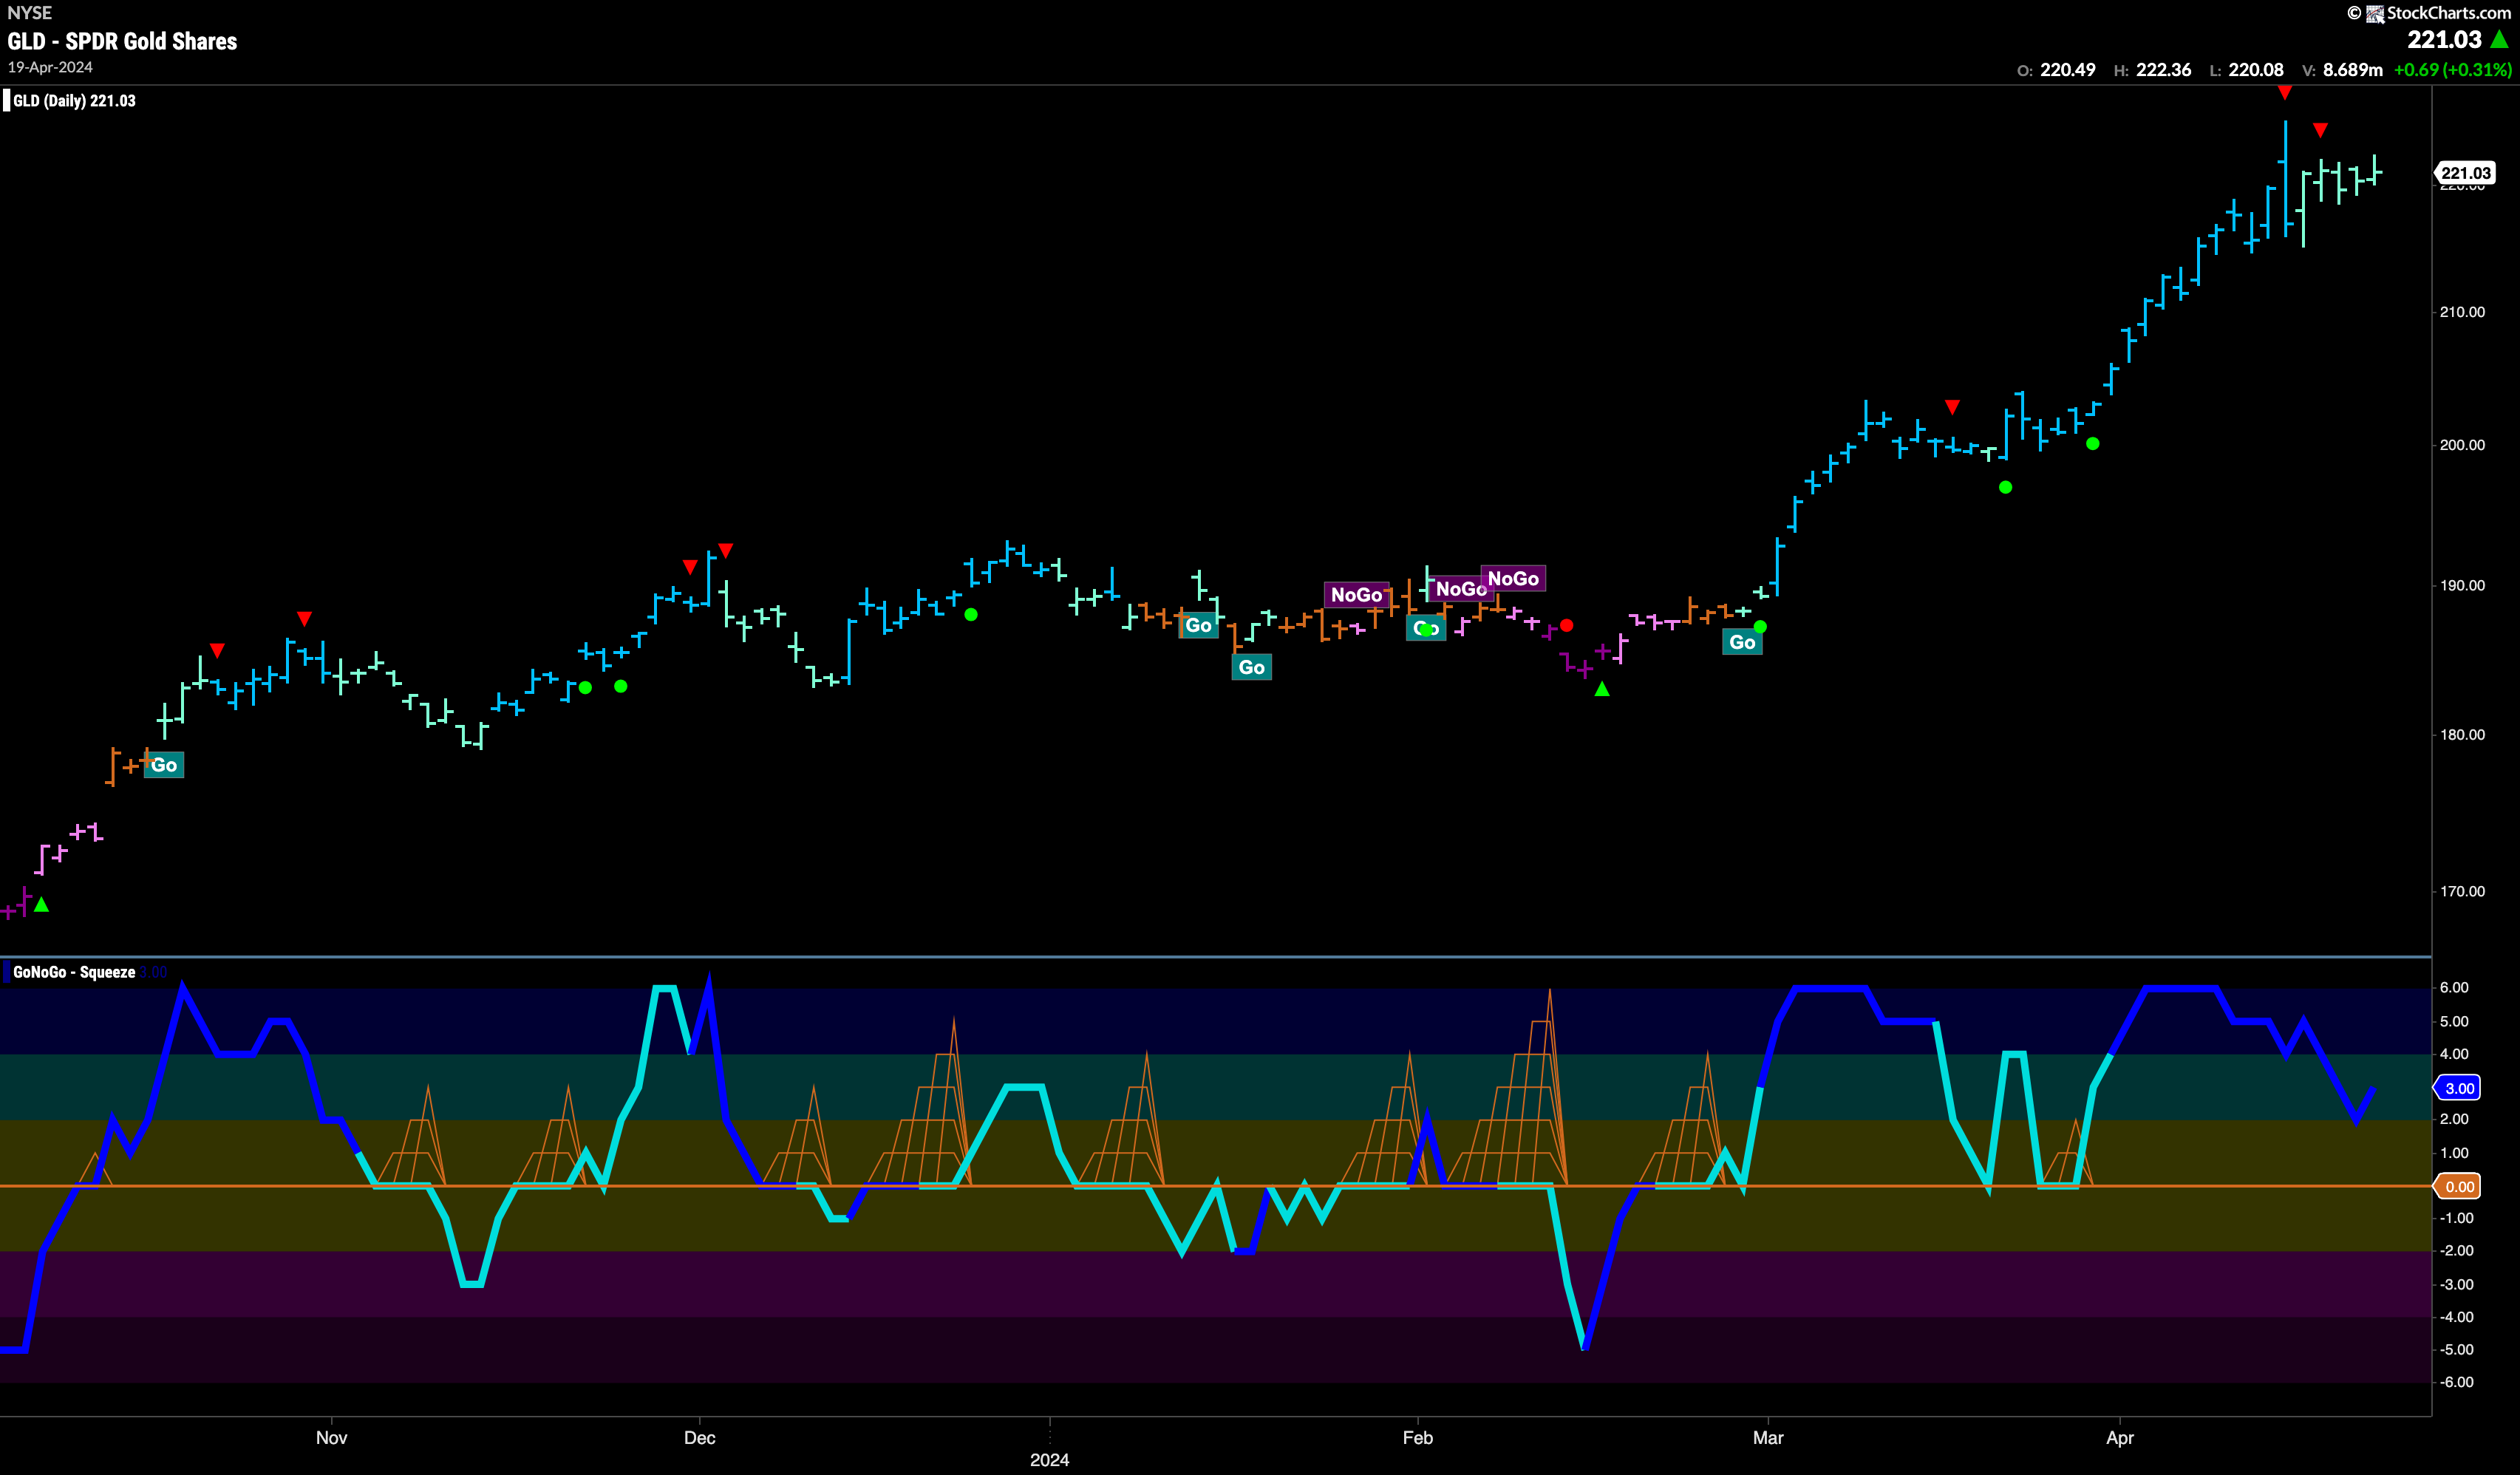
Task: Click the GLD - SPDR Gold Shares title
Action: [122, 41]
